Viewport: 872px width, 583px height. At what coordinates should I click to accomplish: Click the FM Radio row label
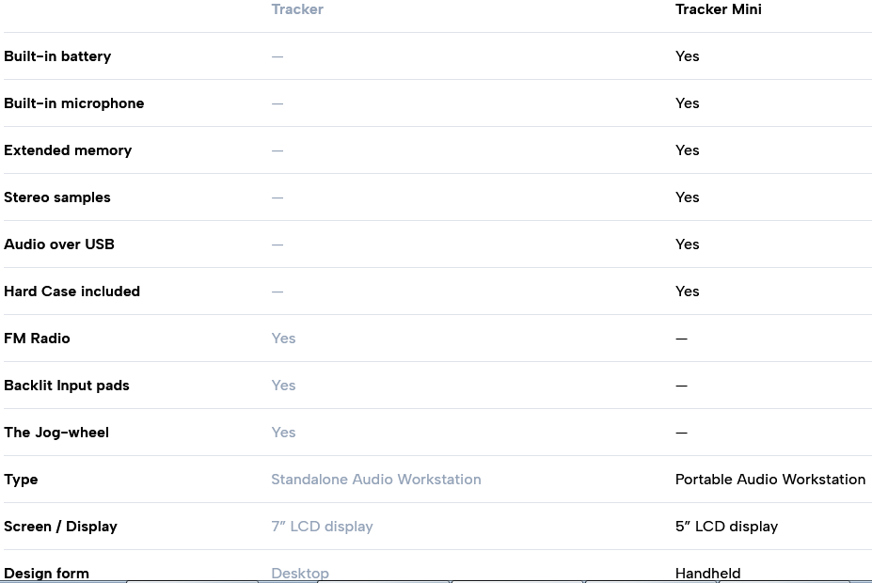pyautogui.click(x=37, y=339)
